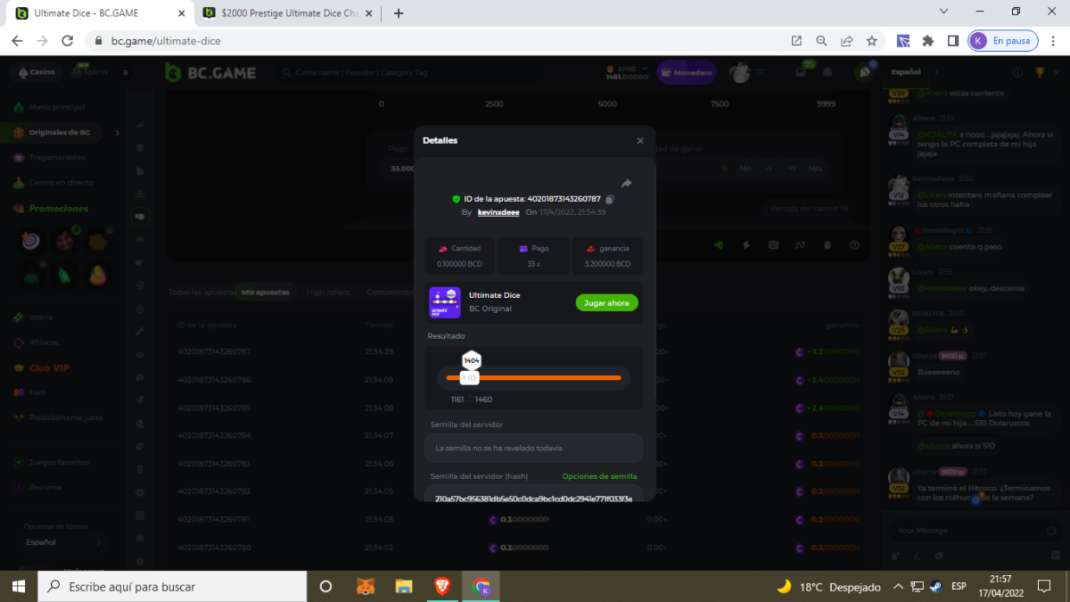
Task: Open the Monedero wallet
Action: [686, 72]
